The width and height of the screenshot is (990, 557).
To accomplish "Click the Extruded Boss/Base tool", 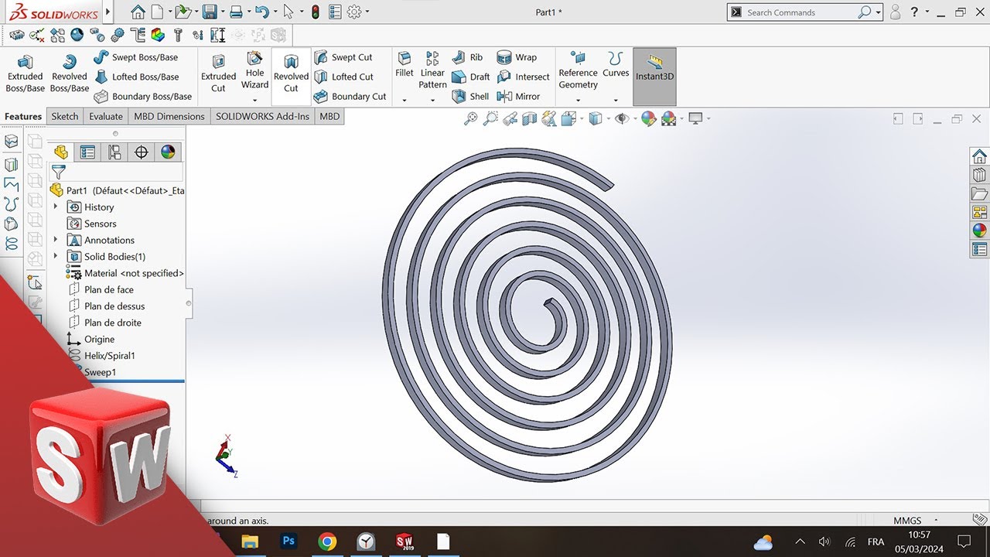I will [25, 73].
